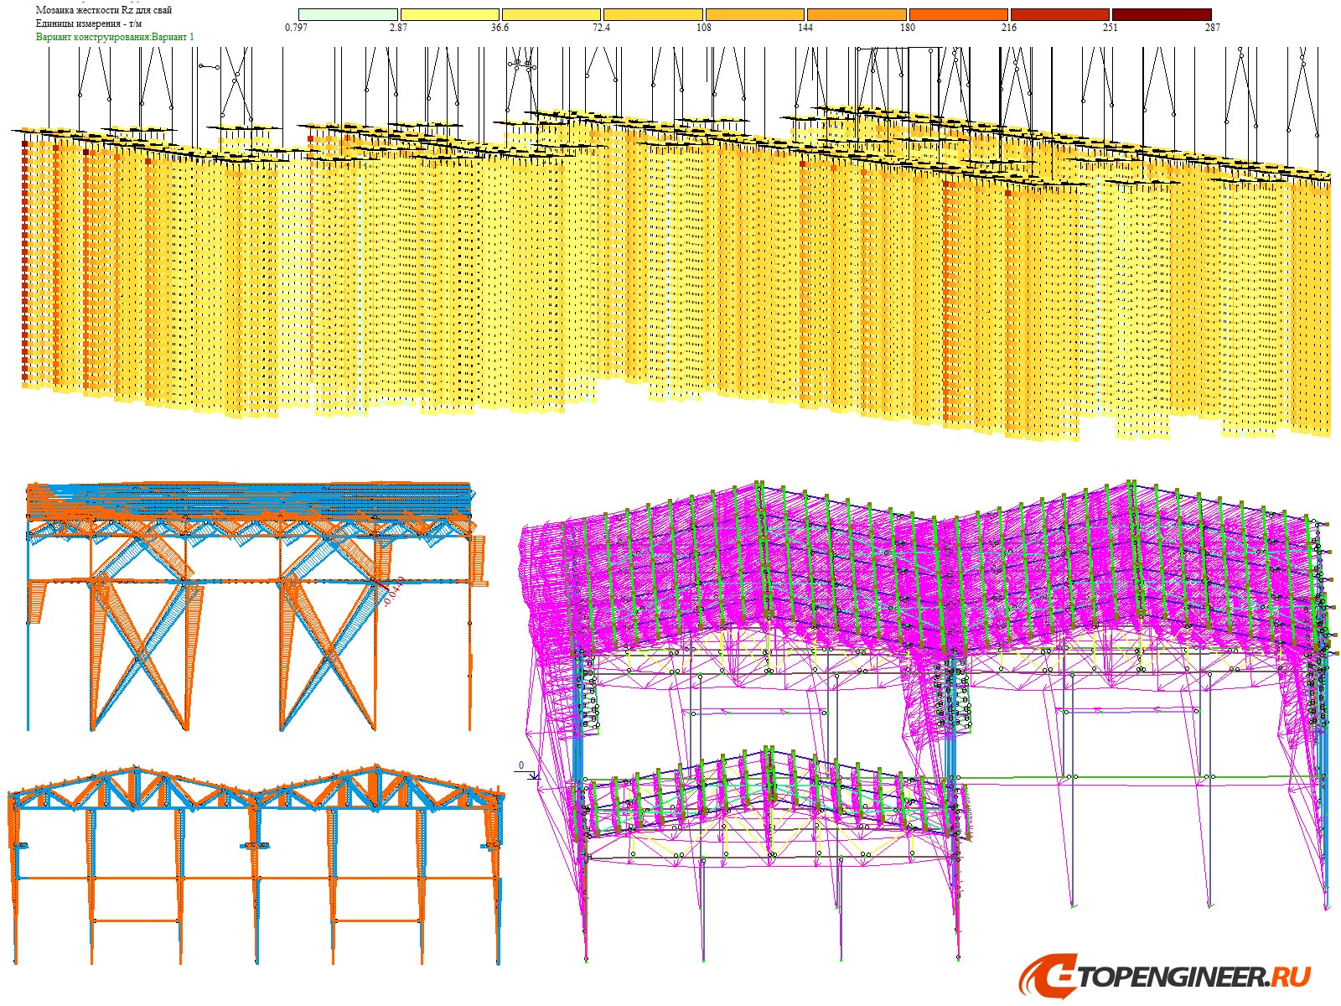Image resolution: width=1341 pixels, height=1006 pixels.
Task: Click the legend value label 287
Action: [1211, 28]
